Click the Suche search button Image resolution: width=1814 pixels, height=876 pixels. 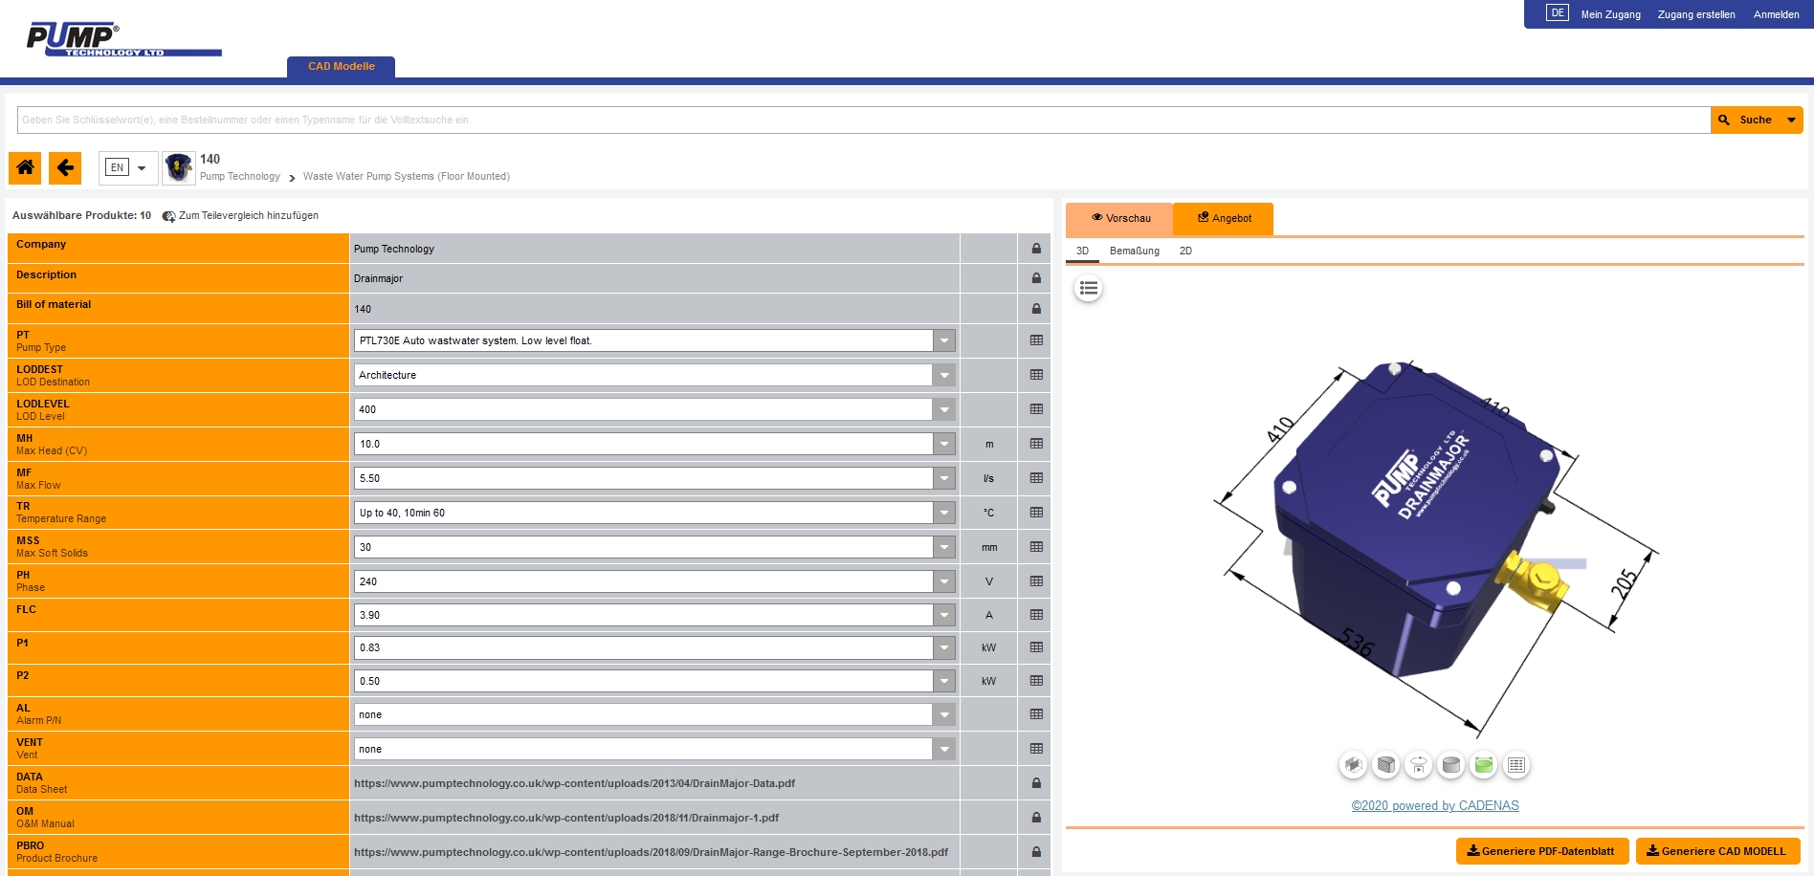coord(1745,120)
